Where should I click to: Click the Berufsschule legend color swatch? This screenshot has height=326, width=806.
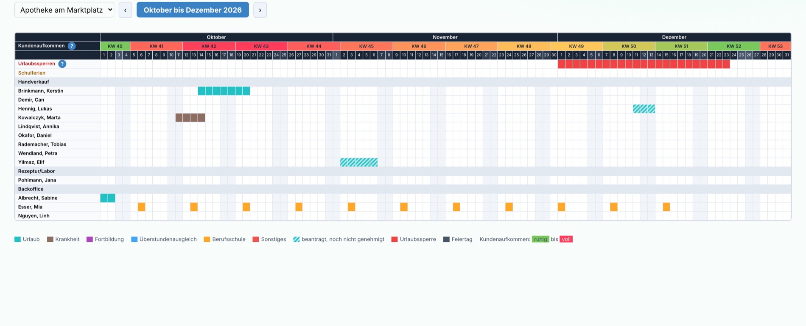207,239
